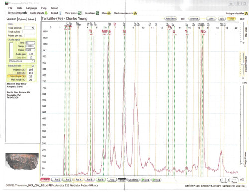Toggle the Ref 5 spectrum button
Screen dimensions: 249x192
coord(90,180)
